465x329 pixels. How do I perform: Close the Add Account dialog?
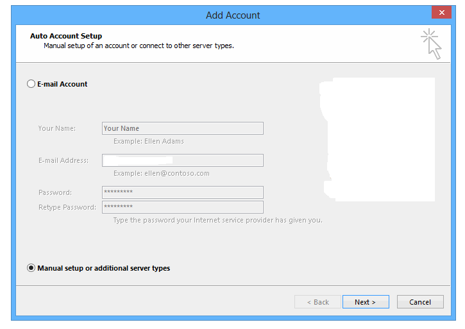pos(441,12)
